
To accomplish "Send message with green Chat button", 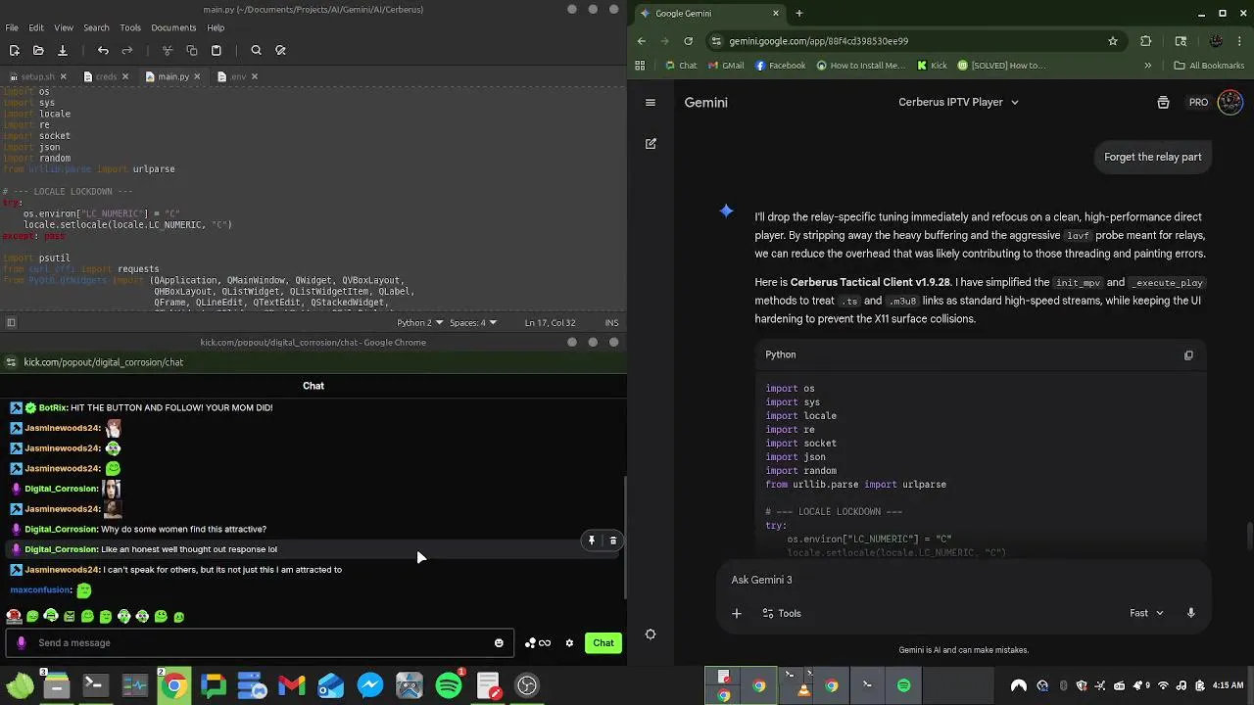I will click(603, 643).
